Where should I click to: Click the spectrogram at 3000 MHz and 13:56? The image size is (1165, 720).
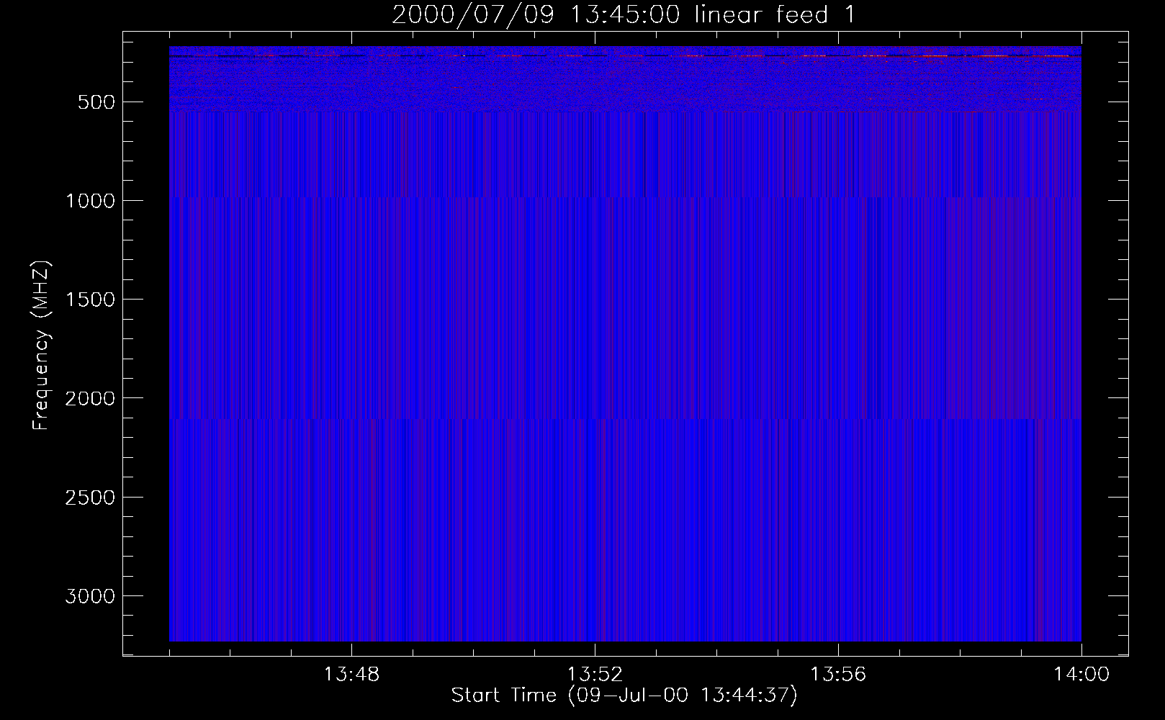(838, 595)
